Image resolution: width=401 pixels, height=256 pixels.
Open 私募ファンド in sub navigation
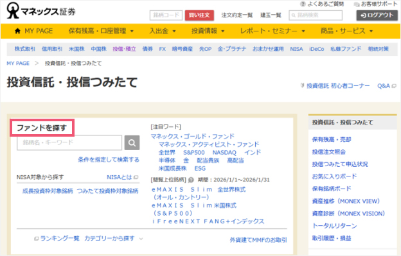point(346,49)
